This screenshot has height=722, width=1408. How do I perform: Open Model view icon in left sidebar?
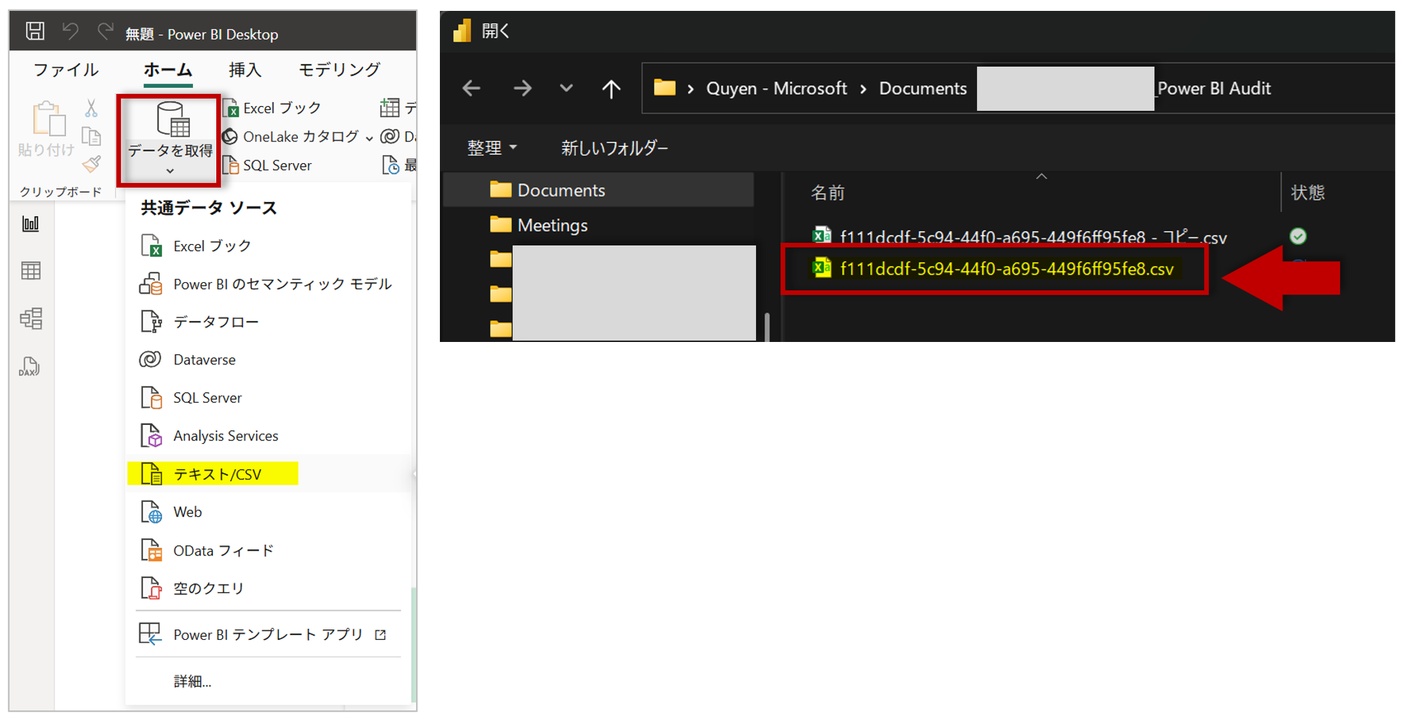pyautogui.click(x=31, y=318)
